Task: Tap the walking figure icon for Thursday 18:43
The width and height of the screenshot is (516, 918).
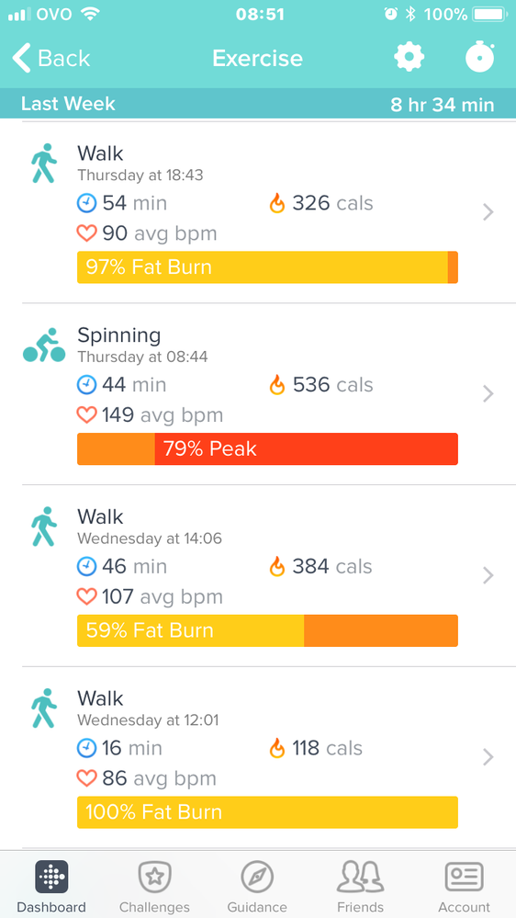Action: [x=44, y=164]
